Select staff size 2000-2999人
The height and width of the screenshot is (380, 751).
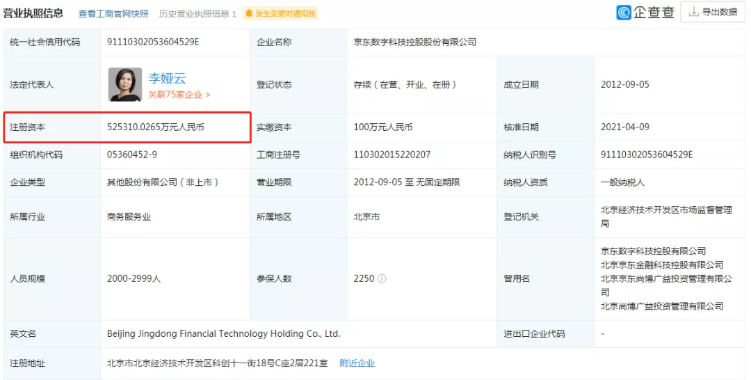pos(134,278)
